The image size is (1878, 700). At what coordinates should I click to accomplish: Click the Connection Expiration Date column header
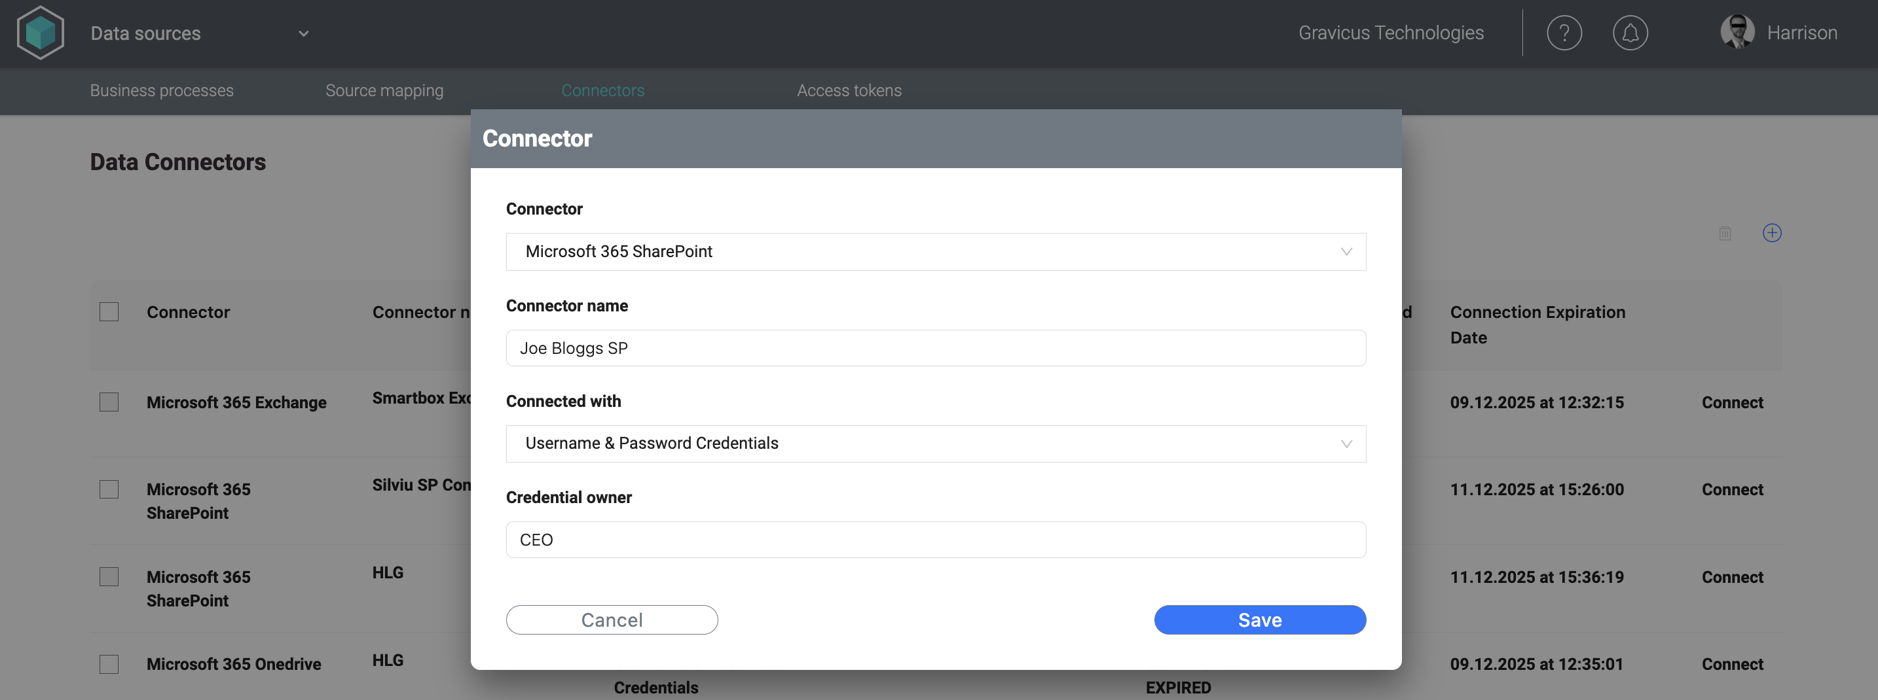(1537, 325)
